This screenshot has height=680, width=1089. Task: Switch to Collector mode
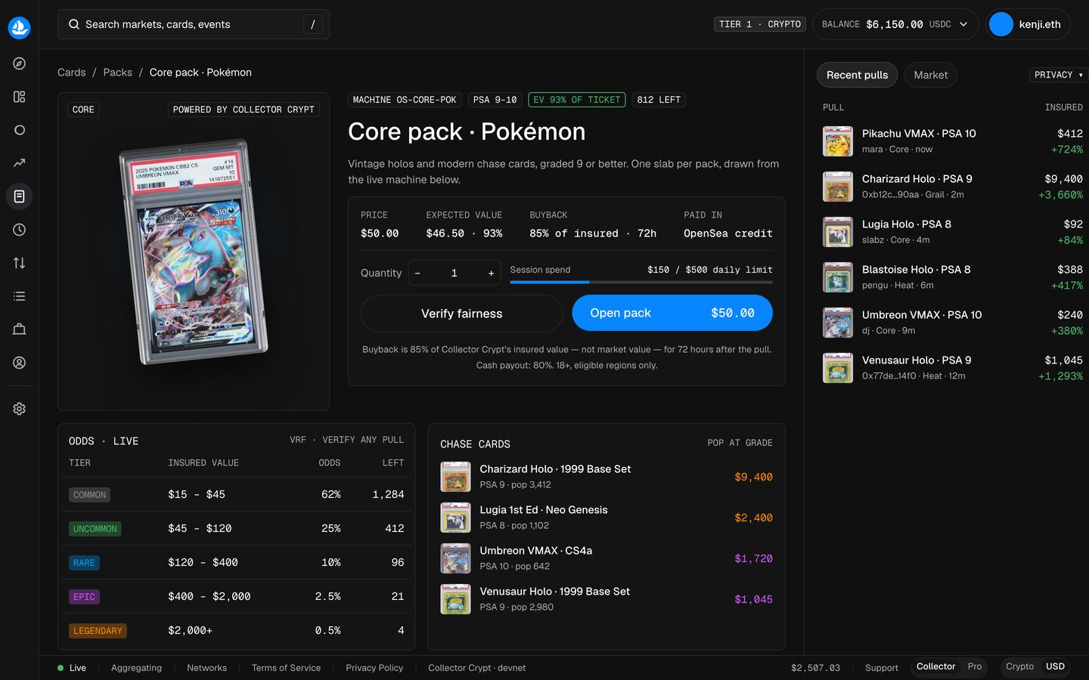click(936, 666)
